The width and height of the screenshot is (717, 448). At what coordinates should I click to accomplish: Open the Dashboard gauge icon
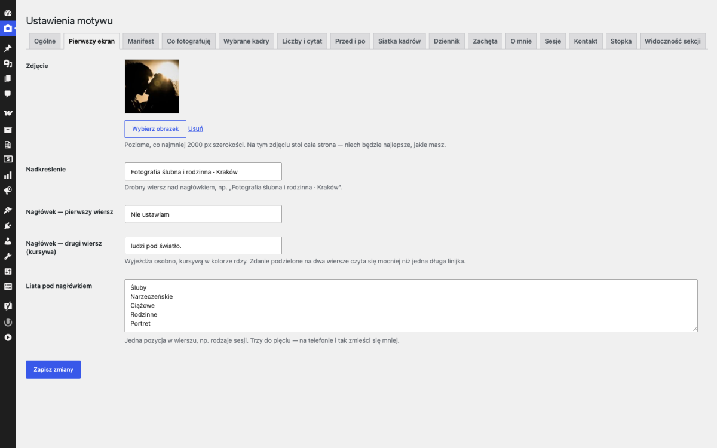8,13
